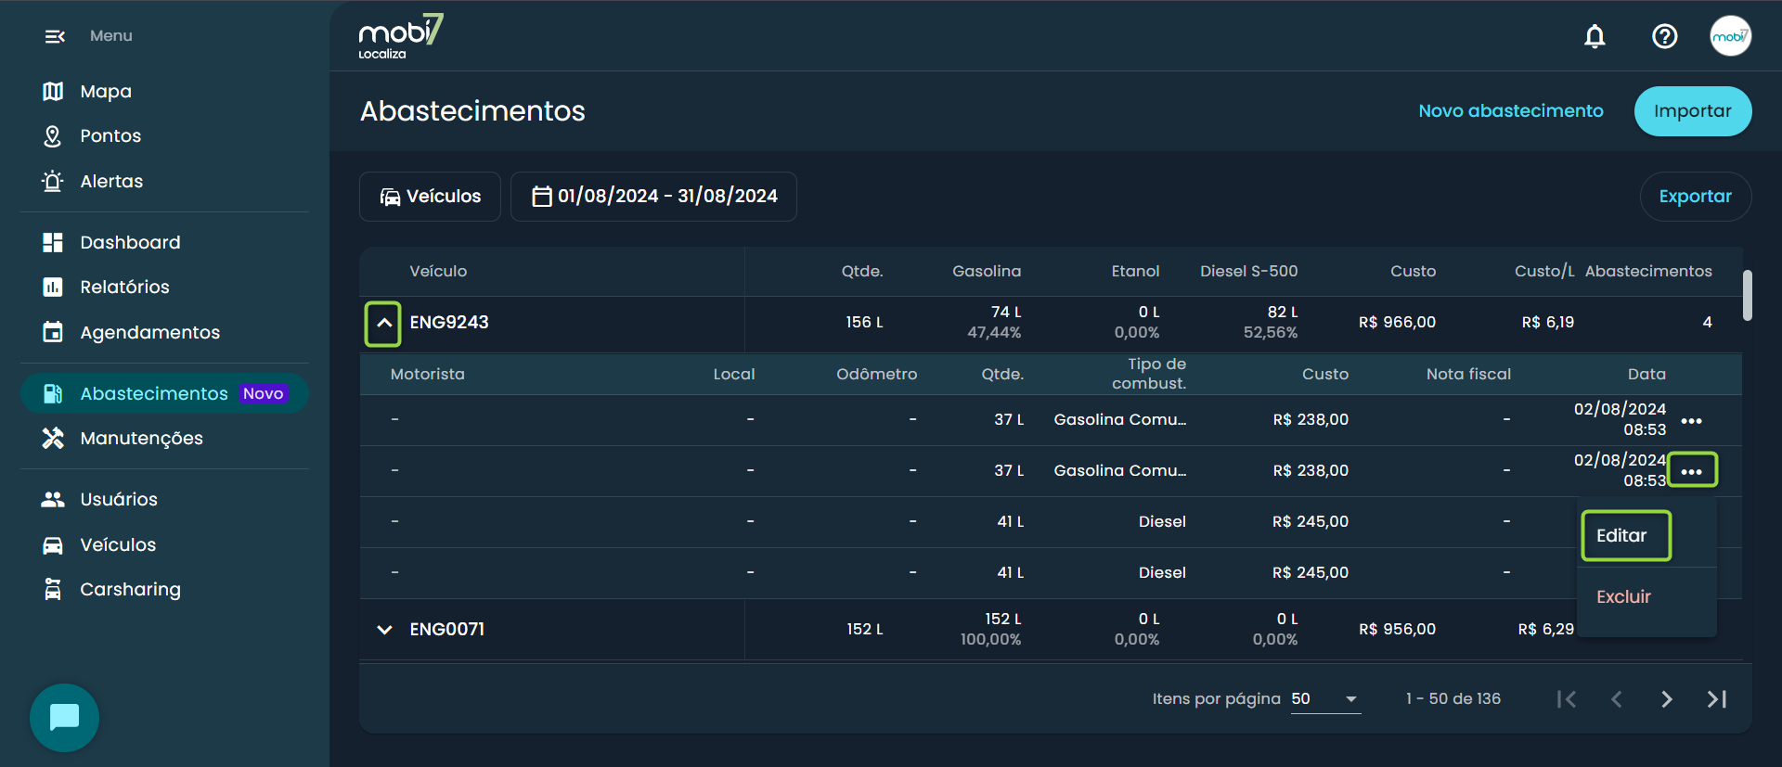Image resolution: width=1782 pixels, height=767 pixels.
Task: Click the Menu label in sidebar
Action: 111,36
